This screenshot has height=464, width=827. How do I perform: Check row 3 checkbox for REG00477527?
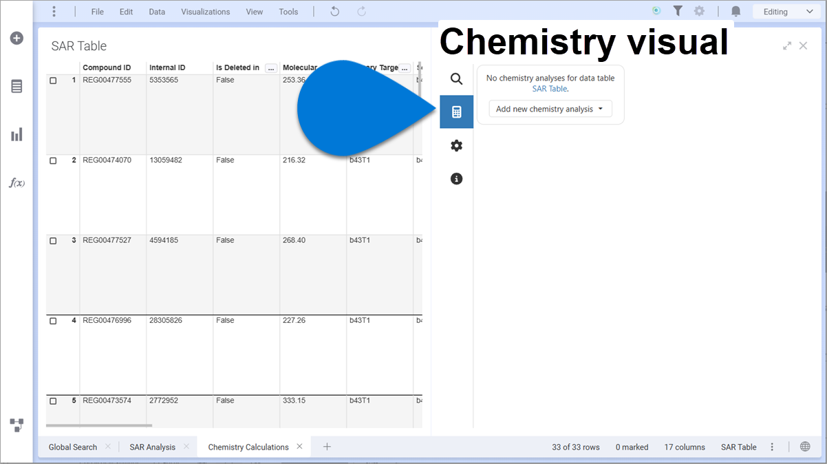(52, 240)
